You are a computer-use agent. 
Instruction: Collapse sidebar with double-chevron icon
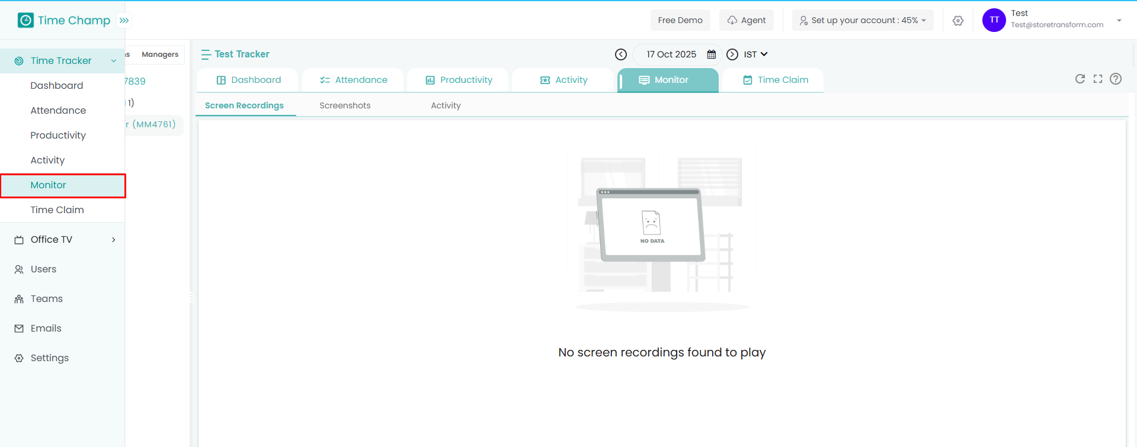tap(124, 20)
